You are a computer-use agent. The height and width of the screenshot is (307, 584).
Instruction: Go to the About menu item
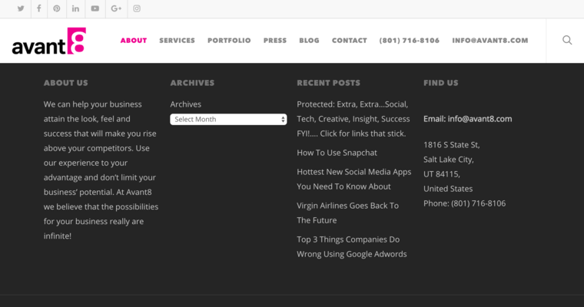[134, 41]
